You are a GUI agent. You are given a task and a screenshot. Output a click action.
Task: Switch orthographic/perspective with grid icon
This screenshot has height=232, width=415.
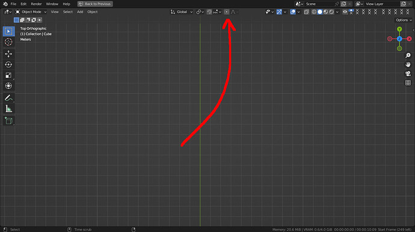(408, 83)
